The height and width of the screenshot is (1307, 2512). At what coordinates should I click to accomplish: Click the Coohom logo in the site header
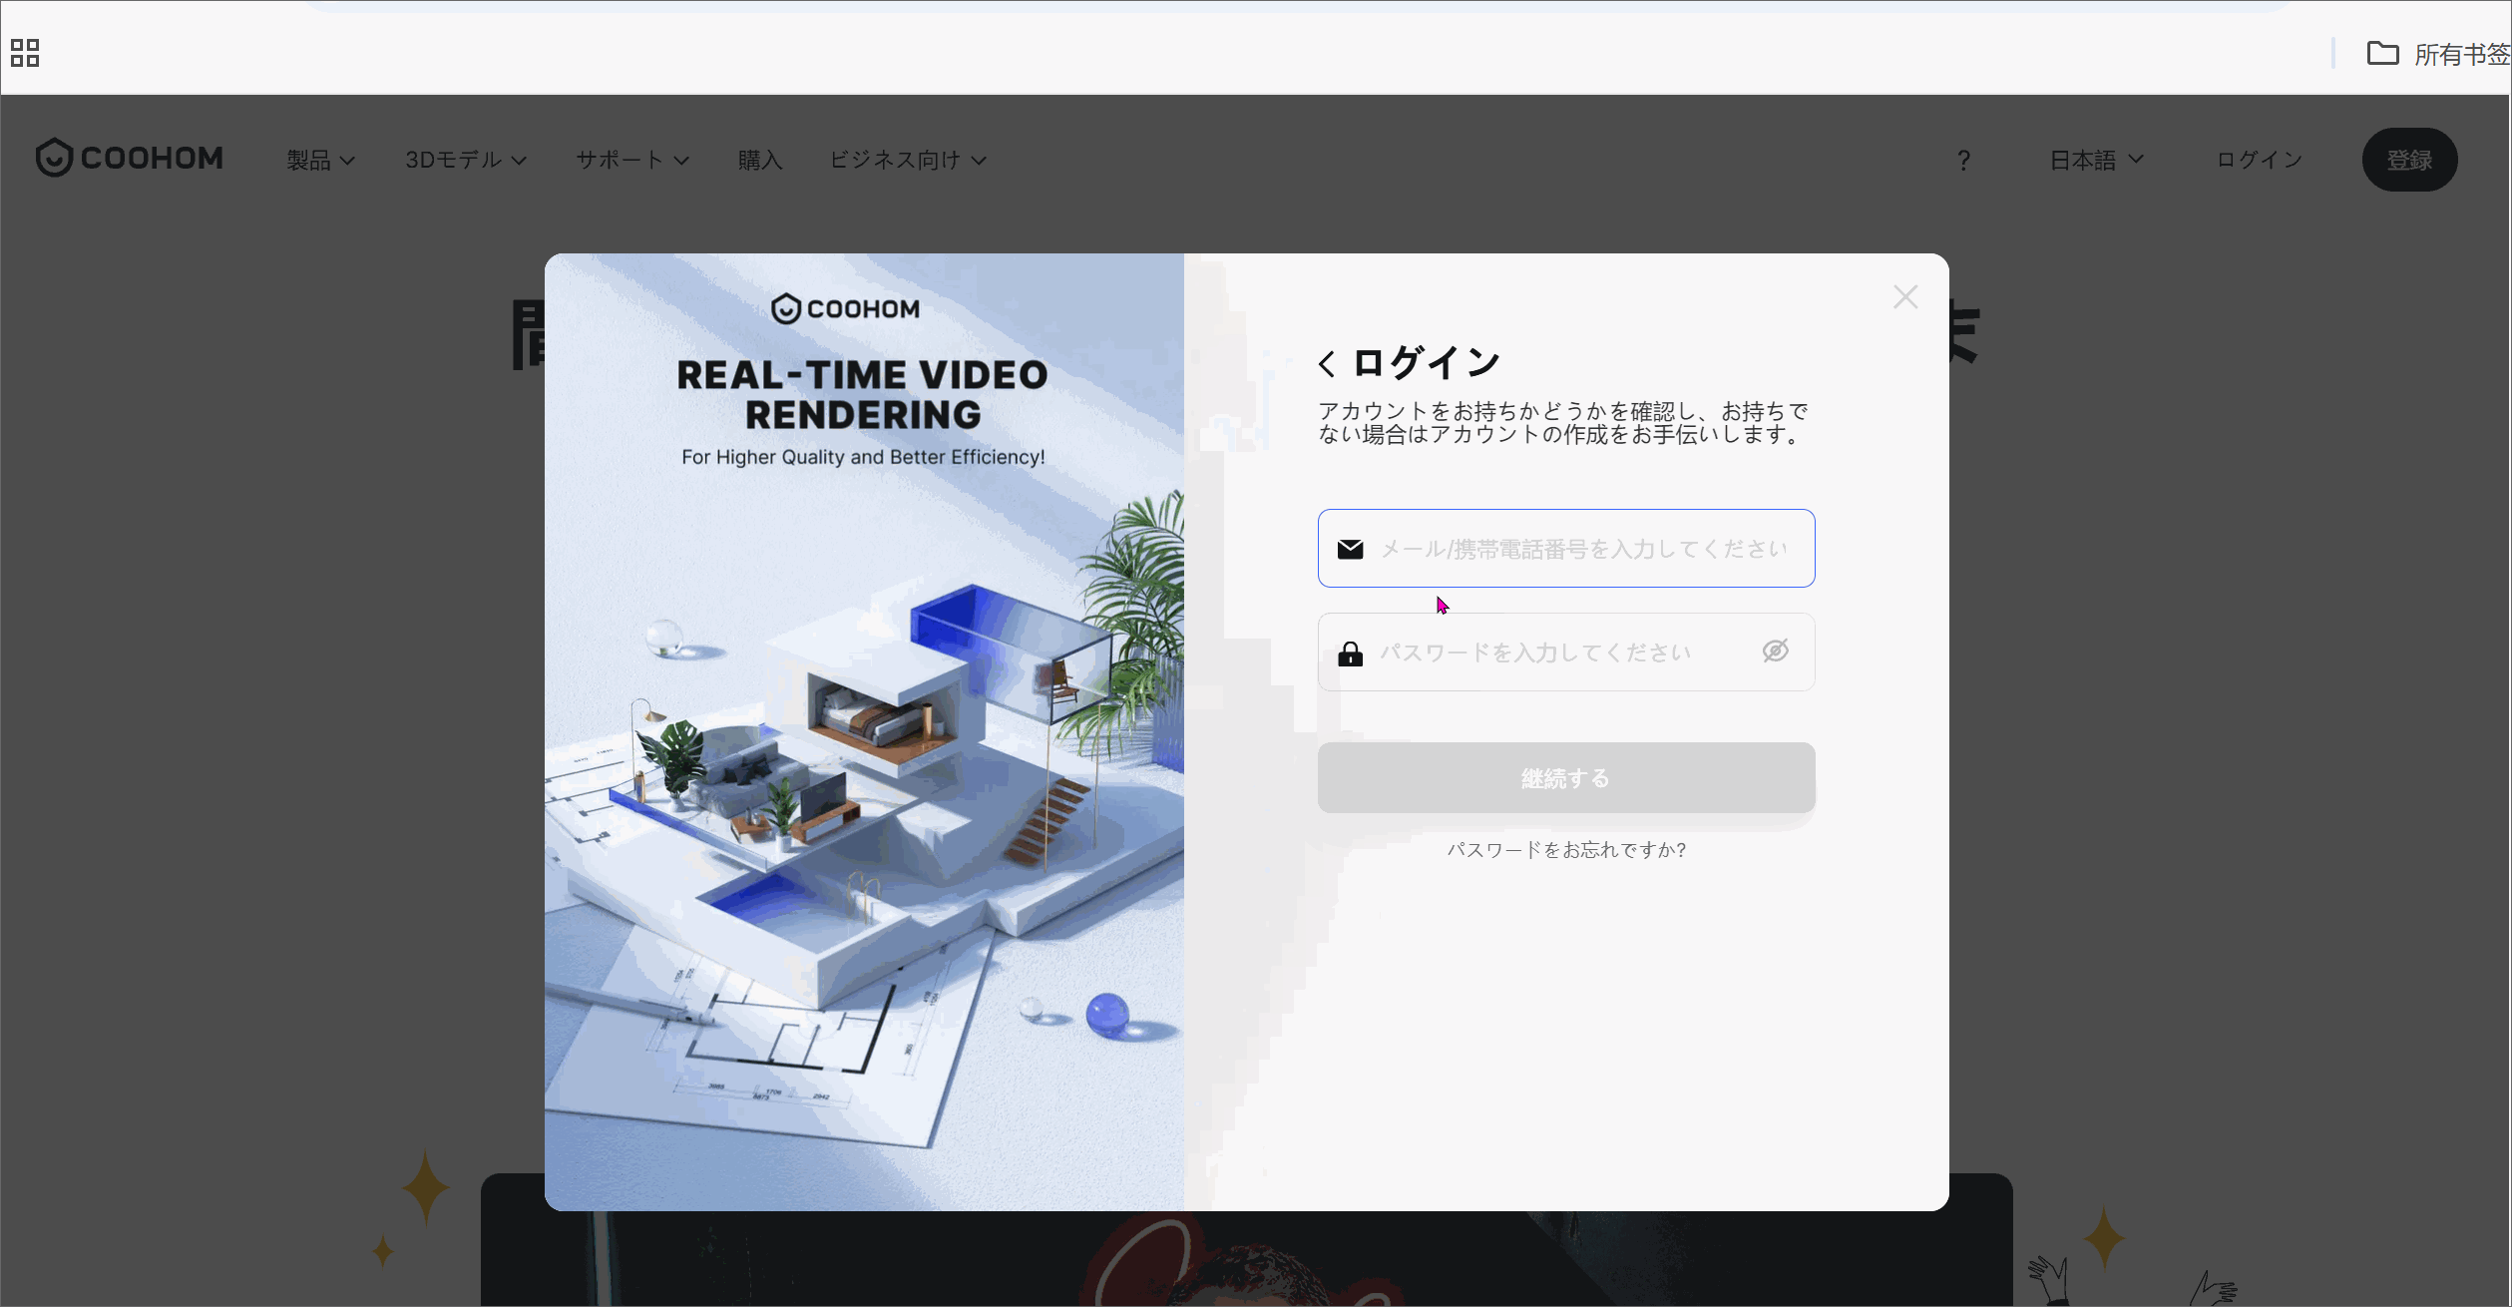130,158
